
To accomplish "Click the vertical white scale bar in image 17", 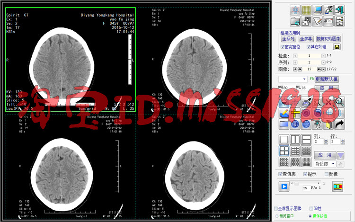I will tap(130, 60).
